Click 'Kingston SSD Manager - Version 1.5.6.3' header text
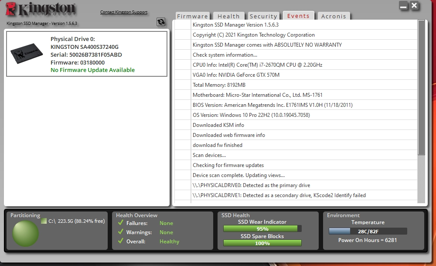436x266 pixels. click(x=42, y=24)
